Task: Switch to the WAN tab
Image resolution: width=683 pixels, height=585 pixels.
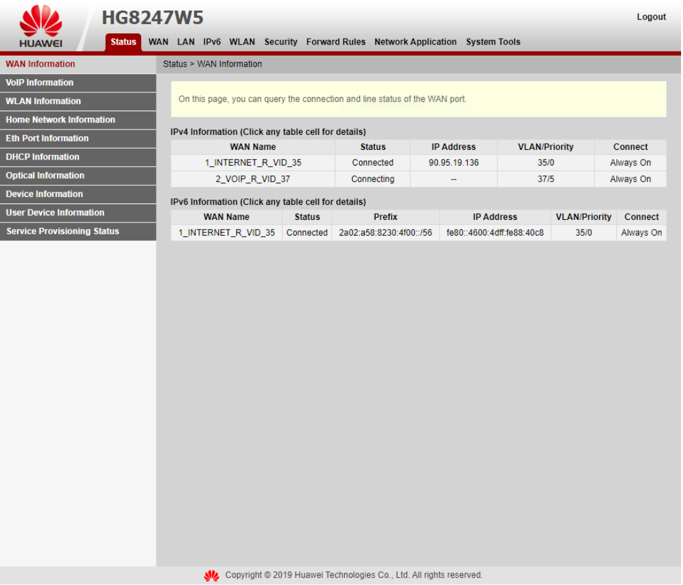Action: (158, 42)
